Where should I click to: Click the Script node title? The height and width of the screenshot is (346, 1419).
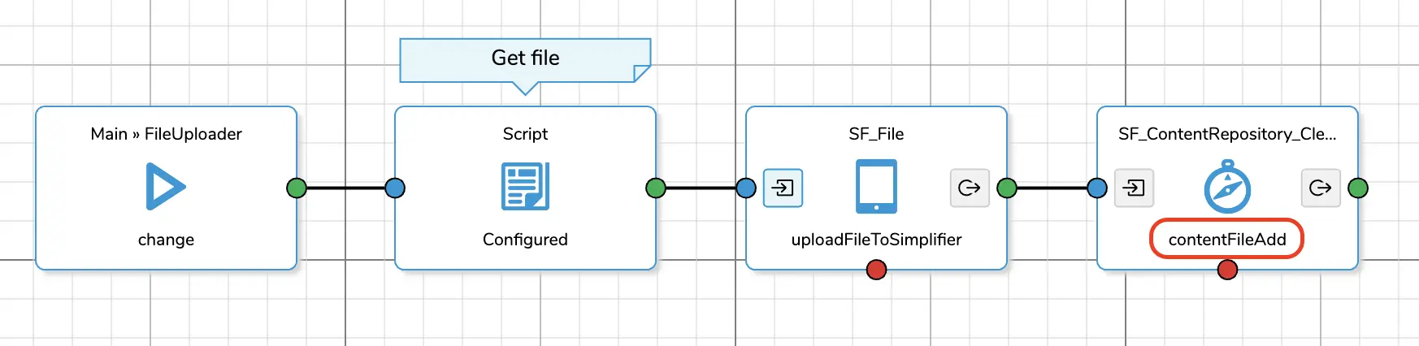tap(525, 134)
